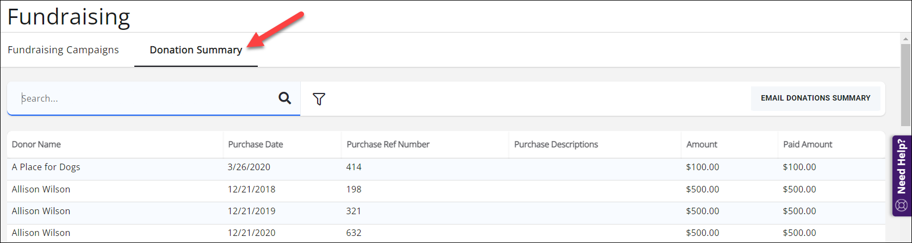This screenshot has width=912, height=243.
Task: Click purchase ref number 321
Action: (353, 211)
